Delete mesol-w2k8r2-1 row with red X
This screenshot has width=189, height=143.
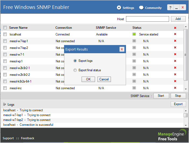click(x=175, y=68)
